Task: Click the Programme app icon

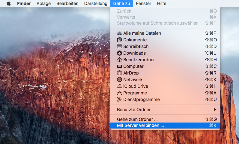Action: [x=119, y=93]
